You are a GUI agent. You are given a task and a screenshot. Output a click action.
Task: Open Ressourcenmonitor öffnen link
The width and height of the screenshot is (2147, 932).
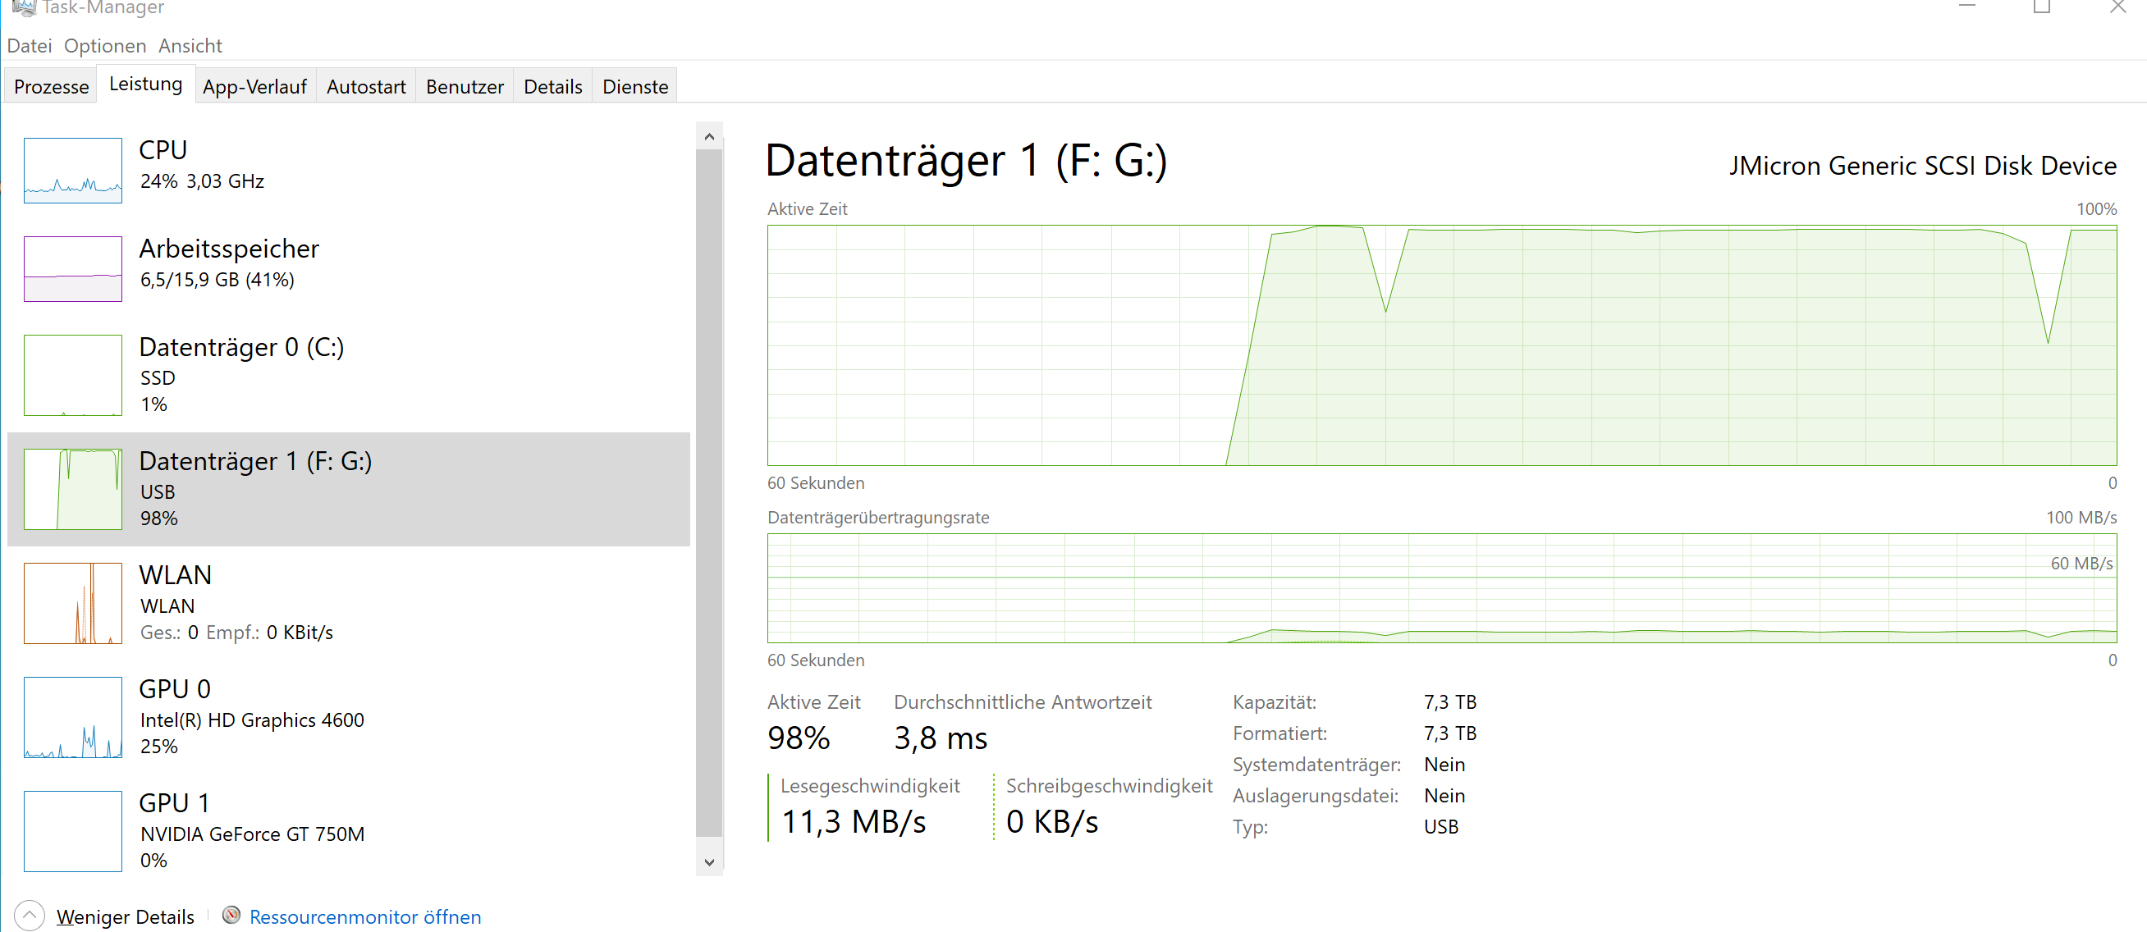(x=365, y=916)
